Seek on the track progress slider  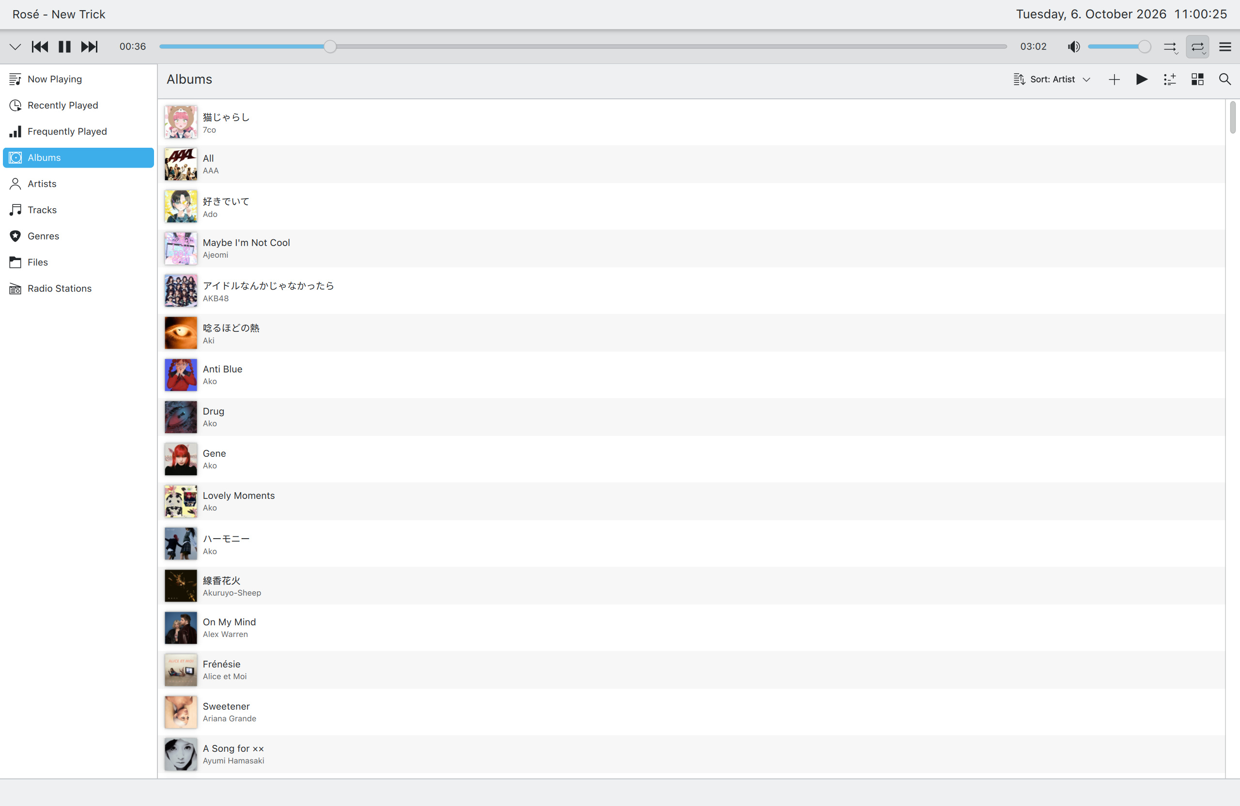583,47
